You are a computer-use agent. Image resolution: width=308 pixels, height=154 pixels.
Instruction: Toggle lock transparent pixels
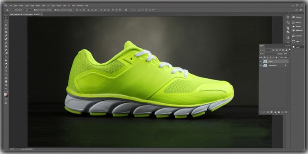point(264,57)
